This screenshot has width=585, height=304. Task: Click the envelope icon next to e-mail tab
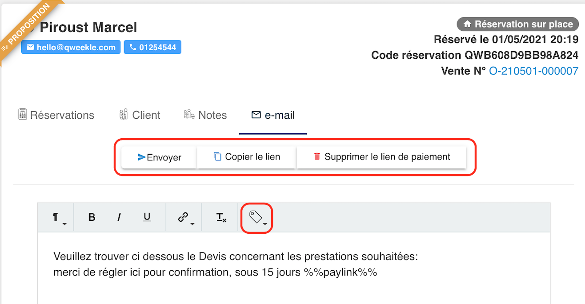click(x=256, y=114)
